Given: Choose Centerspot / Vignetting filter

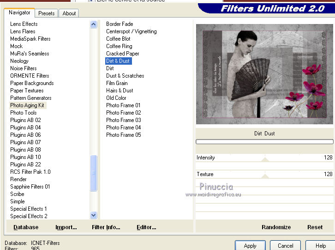Looking at the screenshot, I should pyautogui.click(x=132, y=31).
